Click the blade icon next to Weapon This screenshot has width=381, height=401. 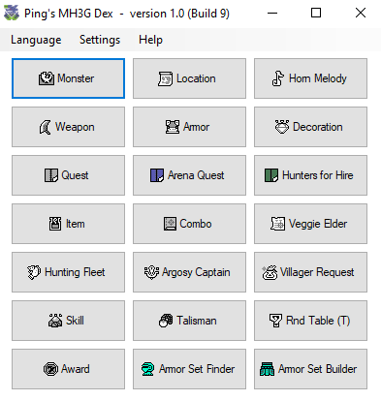pos(46,127)
